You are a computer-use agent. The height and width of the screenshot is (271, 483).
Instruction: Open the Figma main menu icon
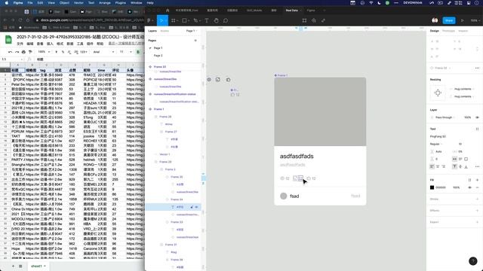tap(149, 20)
